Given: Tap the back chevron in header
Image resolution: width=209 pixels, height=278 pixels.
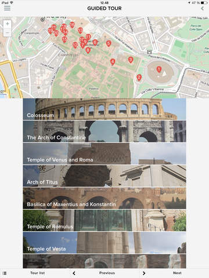Looking at the screenshot, I should click(x=202, y=8).
